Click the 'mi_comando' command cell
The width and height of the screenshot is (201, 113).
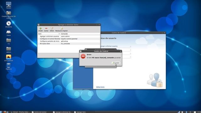click(65, 44)
